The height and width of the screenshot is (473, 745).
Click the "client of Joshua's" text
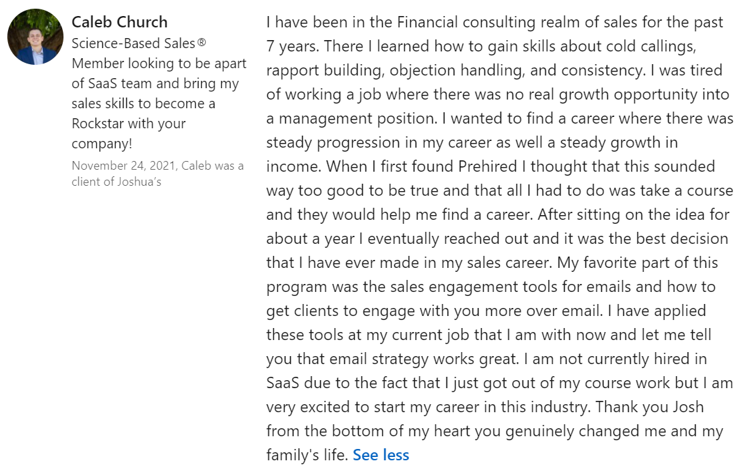117,181
